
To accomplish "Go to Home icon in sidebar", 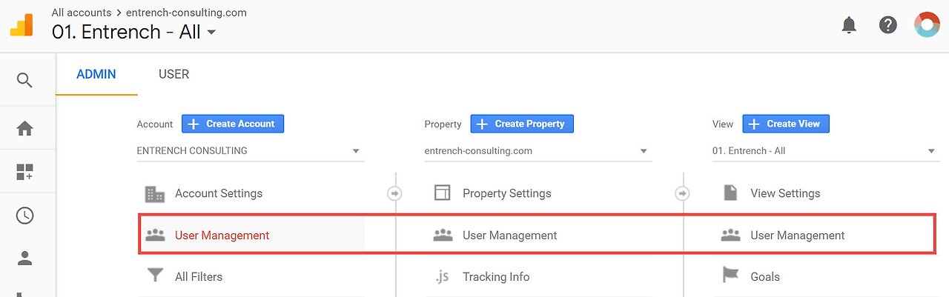I will pos(24,129).
